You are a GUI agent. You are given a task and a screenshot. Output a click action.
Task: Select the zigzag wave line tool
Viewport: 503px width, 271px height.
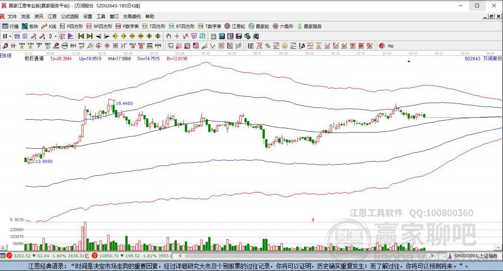point(212,46)
